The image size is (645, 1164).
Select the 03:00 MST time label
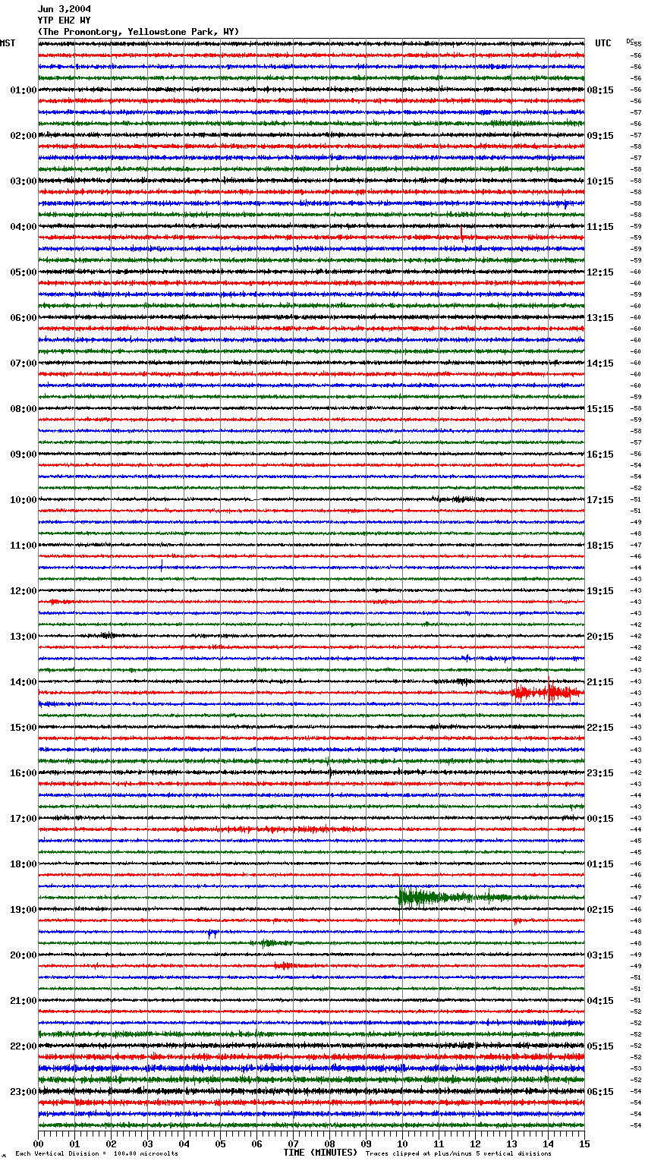[x=23, y=181]
